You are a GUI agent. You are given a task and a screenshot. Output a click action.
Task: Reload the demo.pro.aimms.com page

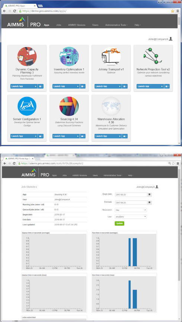[x=14, y=11]
